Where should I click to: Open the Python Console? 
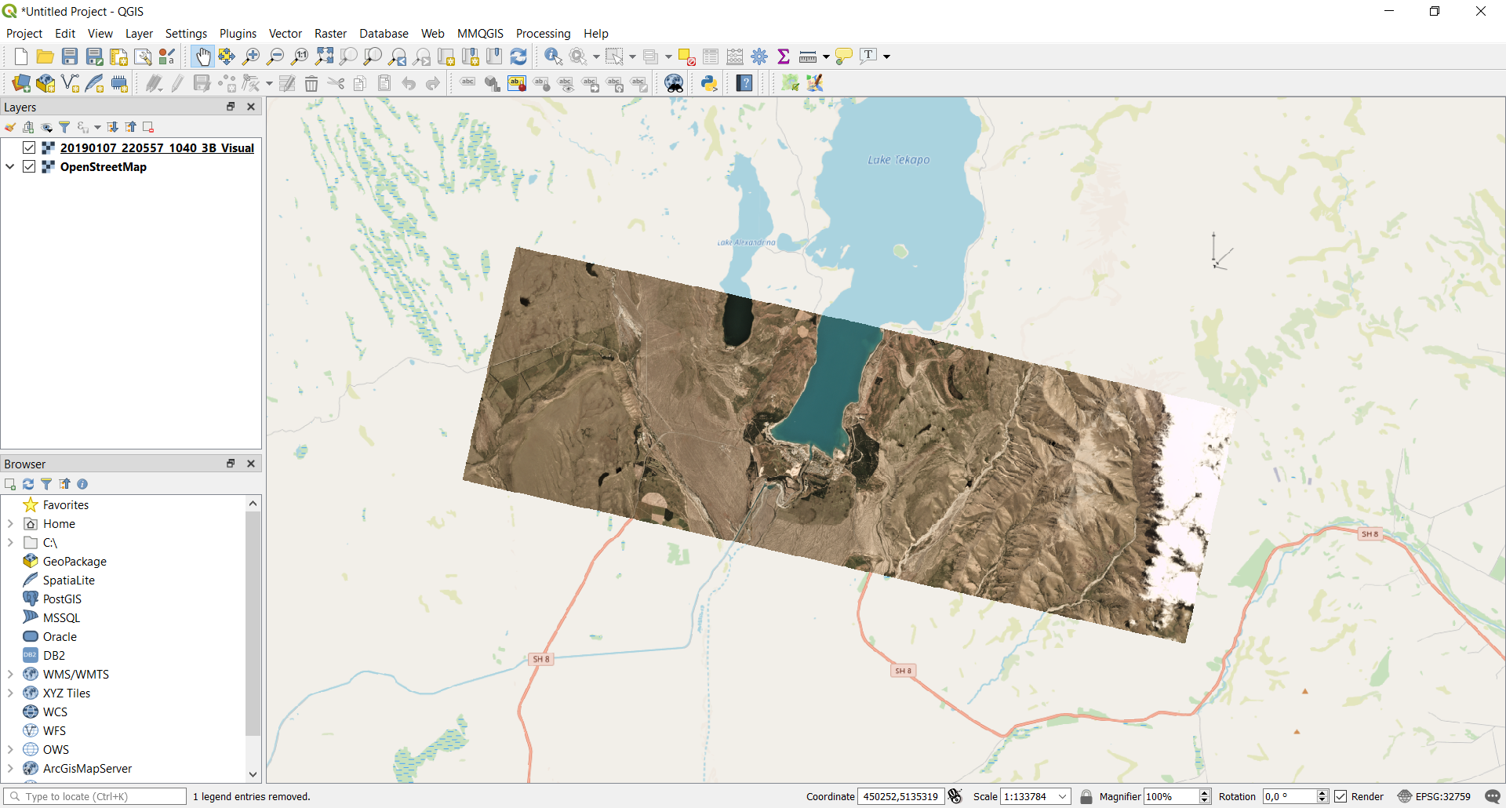point(709,83)
